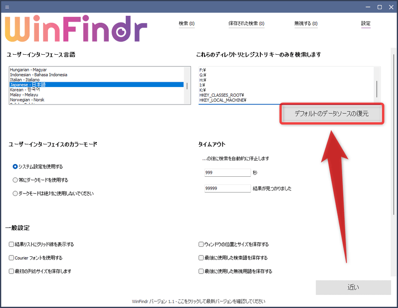Maximize the WinFindr window

(x=380, y=7)
